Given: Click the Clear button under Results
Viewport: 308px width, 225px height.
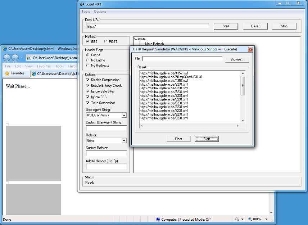Looking at the screenshot, I should click(x=178, y=139).
